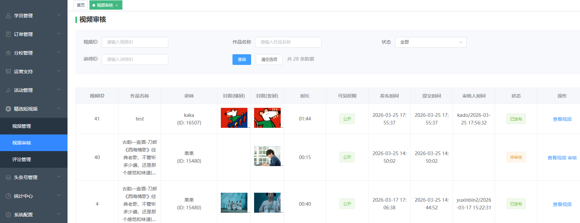
Task: Open 评论管理 submenu item
Action: (x=22, y=159)
